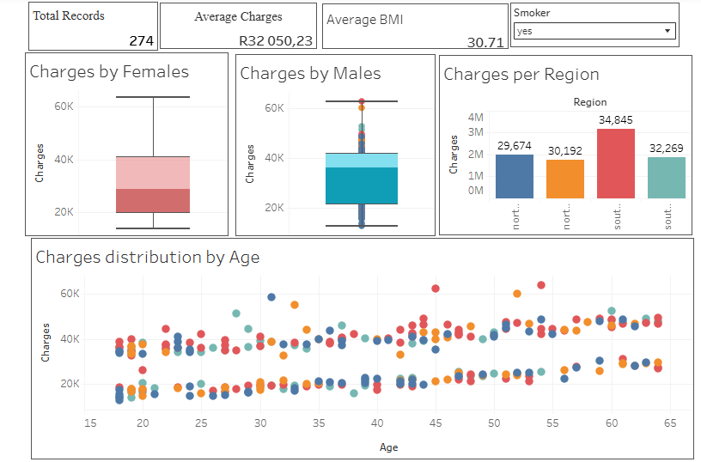
Task: Click the Charges distribution by Age title
Action: point(147,257)
